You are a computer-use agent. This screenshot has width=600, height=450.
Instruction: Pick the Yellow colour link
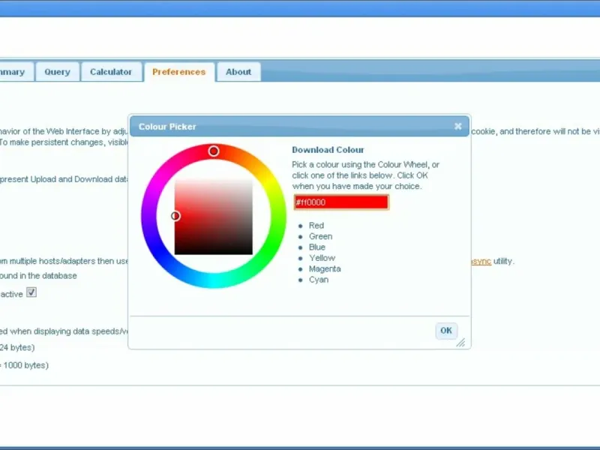322,258
